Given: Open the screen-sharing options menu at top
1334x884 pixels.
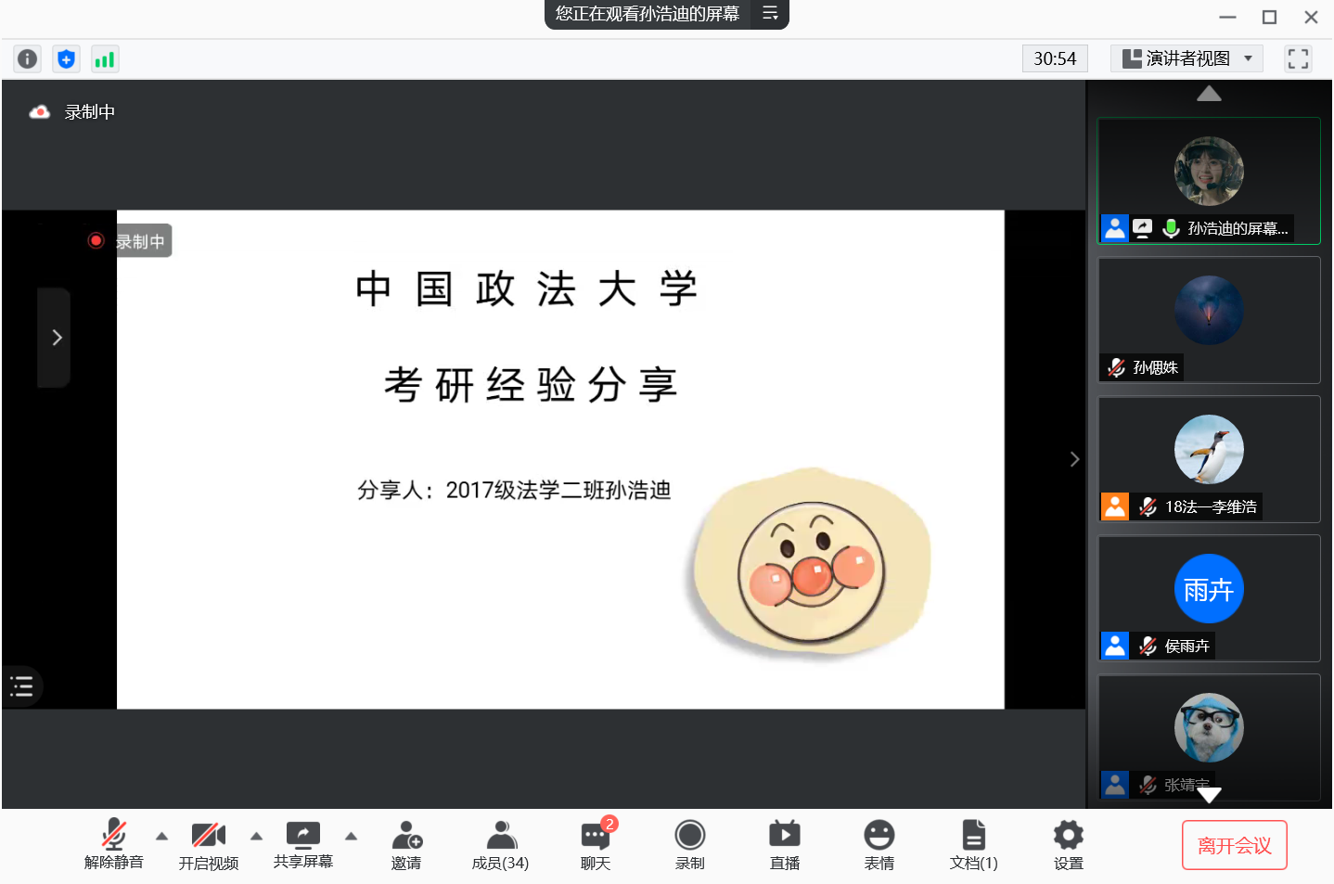Looking at the screenshot, I should (x=770, y=14).
